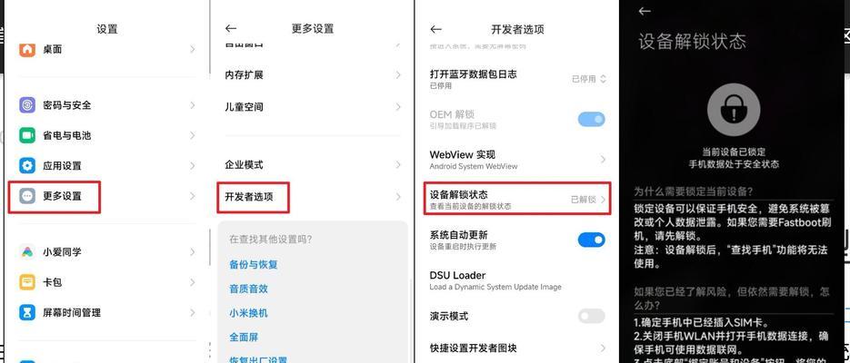Tap the 卡包 wallet icon
This screenshot has height=363, width=850.
(27, 282)
